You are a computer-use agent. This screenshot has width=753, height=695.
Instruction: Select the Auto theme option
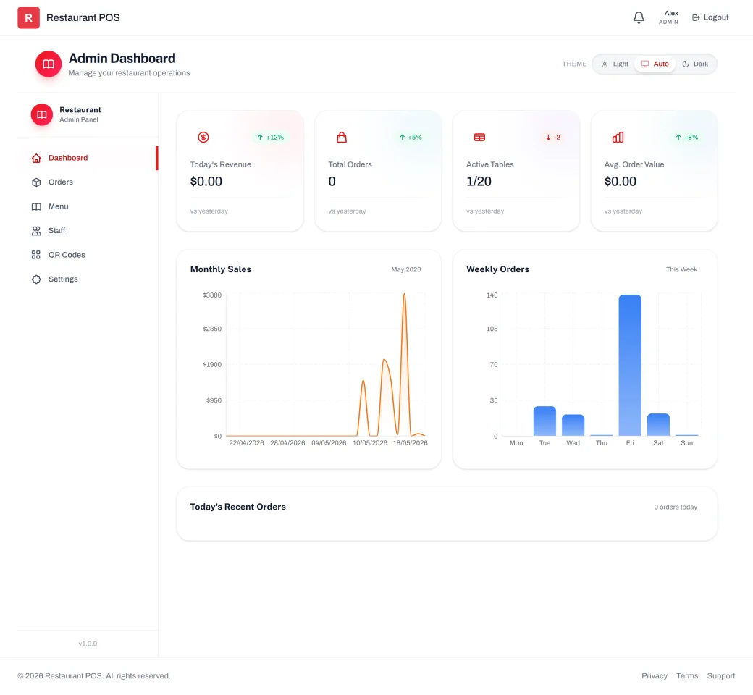(655, 64)
